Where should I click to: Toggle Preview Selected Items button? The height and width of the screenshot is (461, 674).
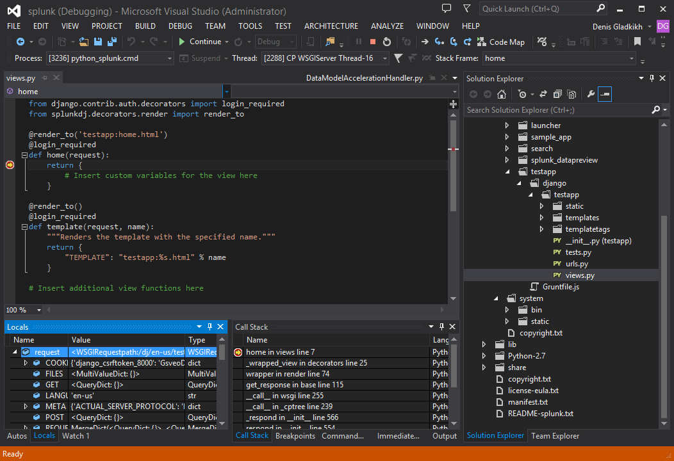point(605,94)
